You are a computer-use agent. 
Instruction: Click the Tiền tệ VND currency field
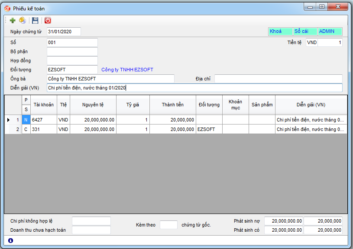[312, 42]
